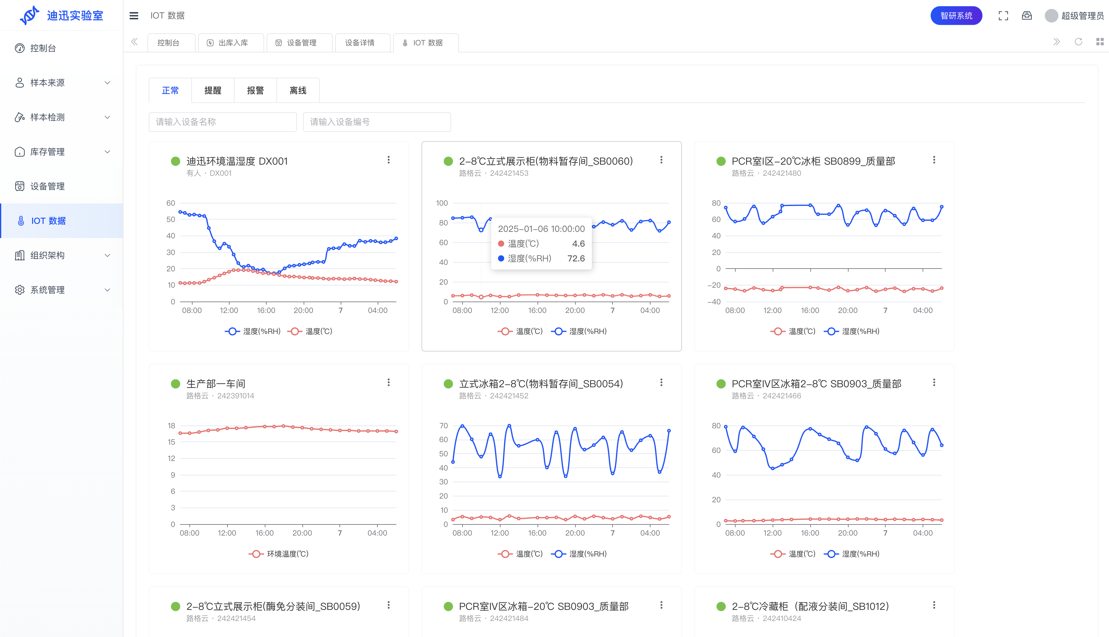The image size is (1109, 637).
Task: Open more menu for 生产部一车间 card
Action: tap(388, 383)
